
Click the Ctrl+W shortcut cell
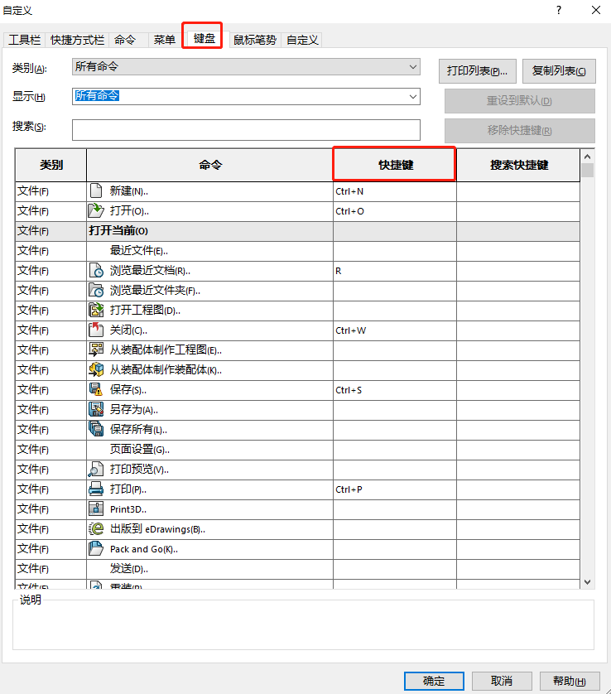pos(395,330)
